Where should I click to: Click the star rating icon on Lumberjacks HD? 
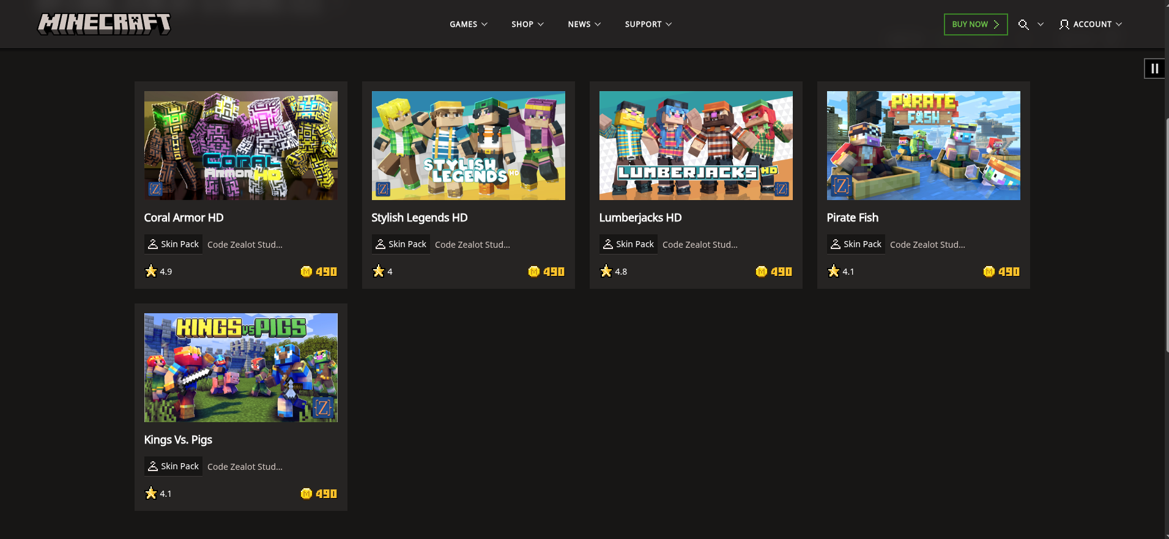coord(606,271)
